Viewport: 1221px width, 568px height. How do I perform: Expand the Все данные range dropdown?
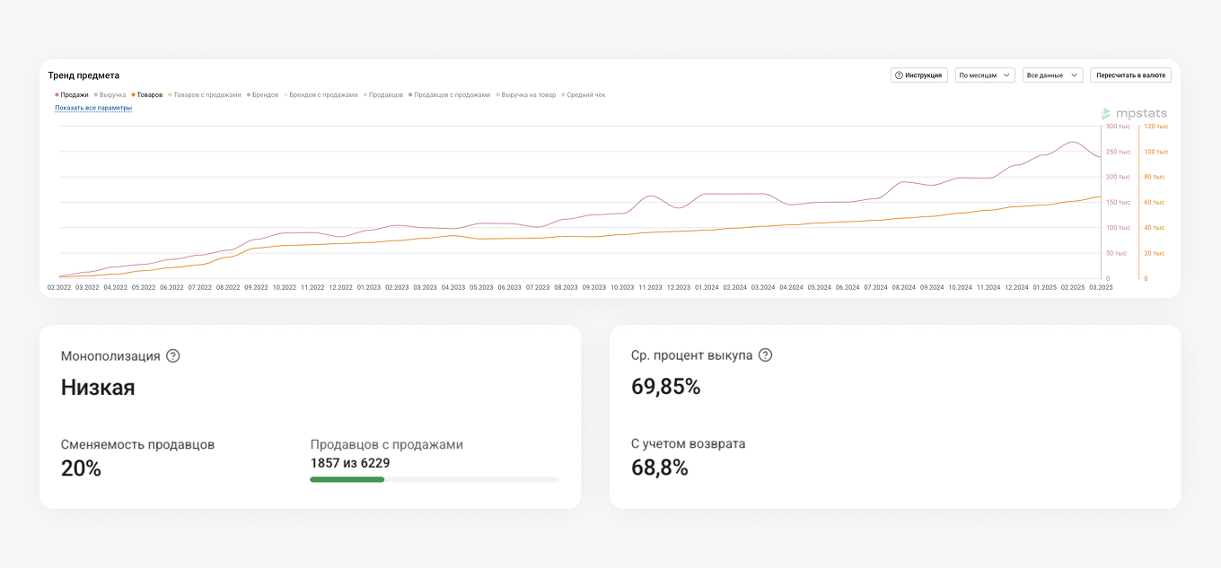pos(1052,75)
